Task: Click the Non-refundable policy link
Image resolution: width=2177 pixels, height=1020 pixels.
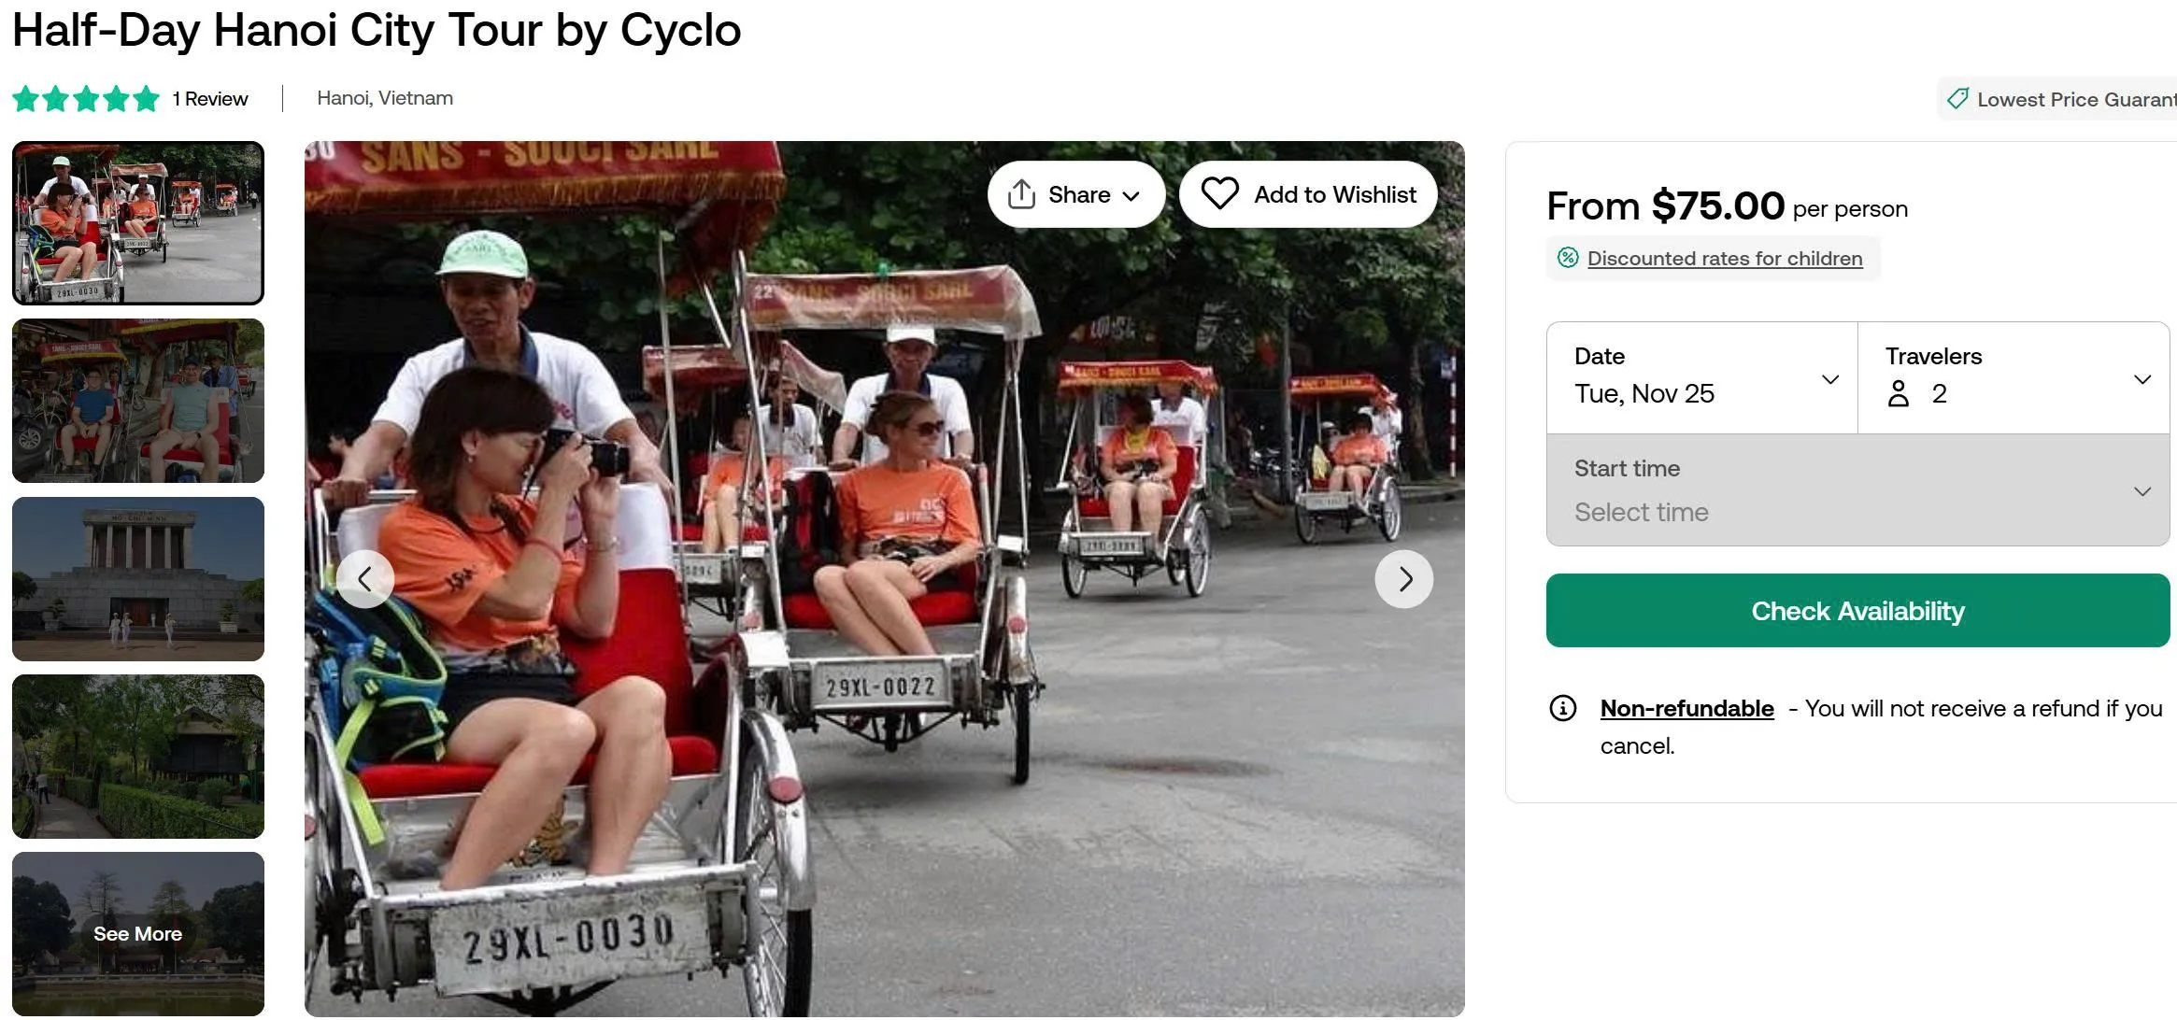Action: 1686,709
